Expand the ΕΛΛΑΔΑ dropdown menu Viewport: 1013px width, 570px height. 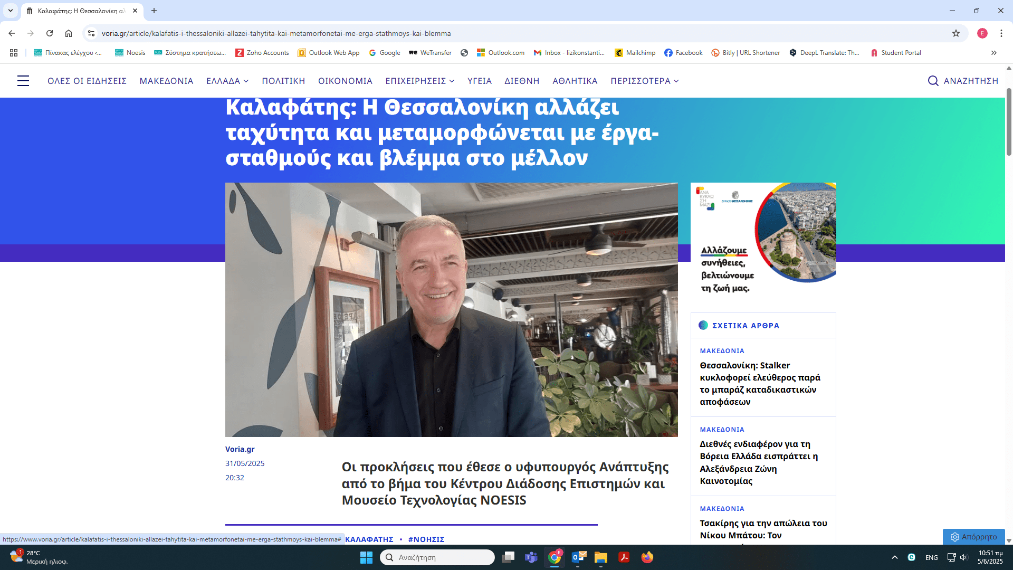pyautogui.click(x=227, y=81)
